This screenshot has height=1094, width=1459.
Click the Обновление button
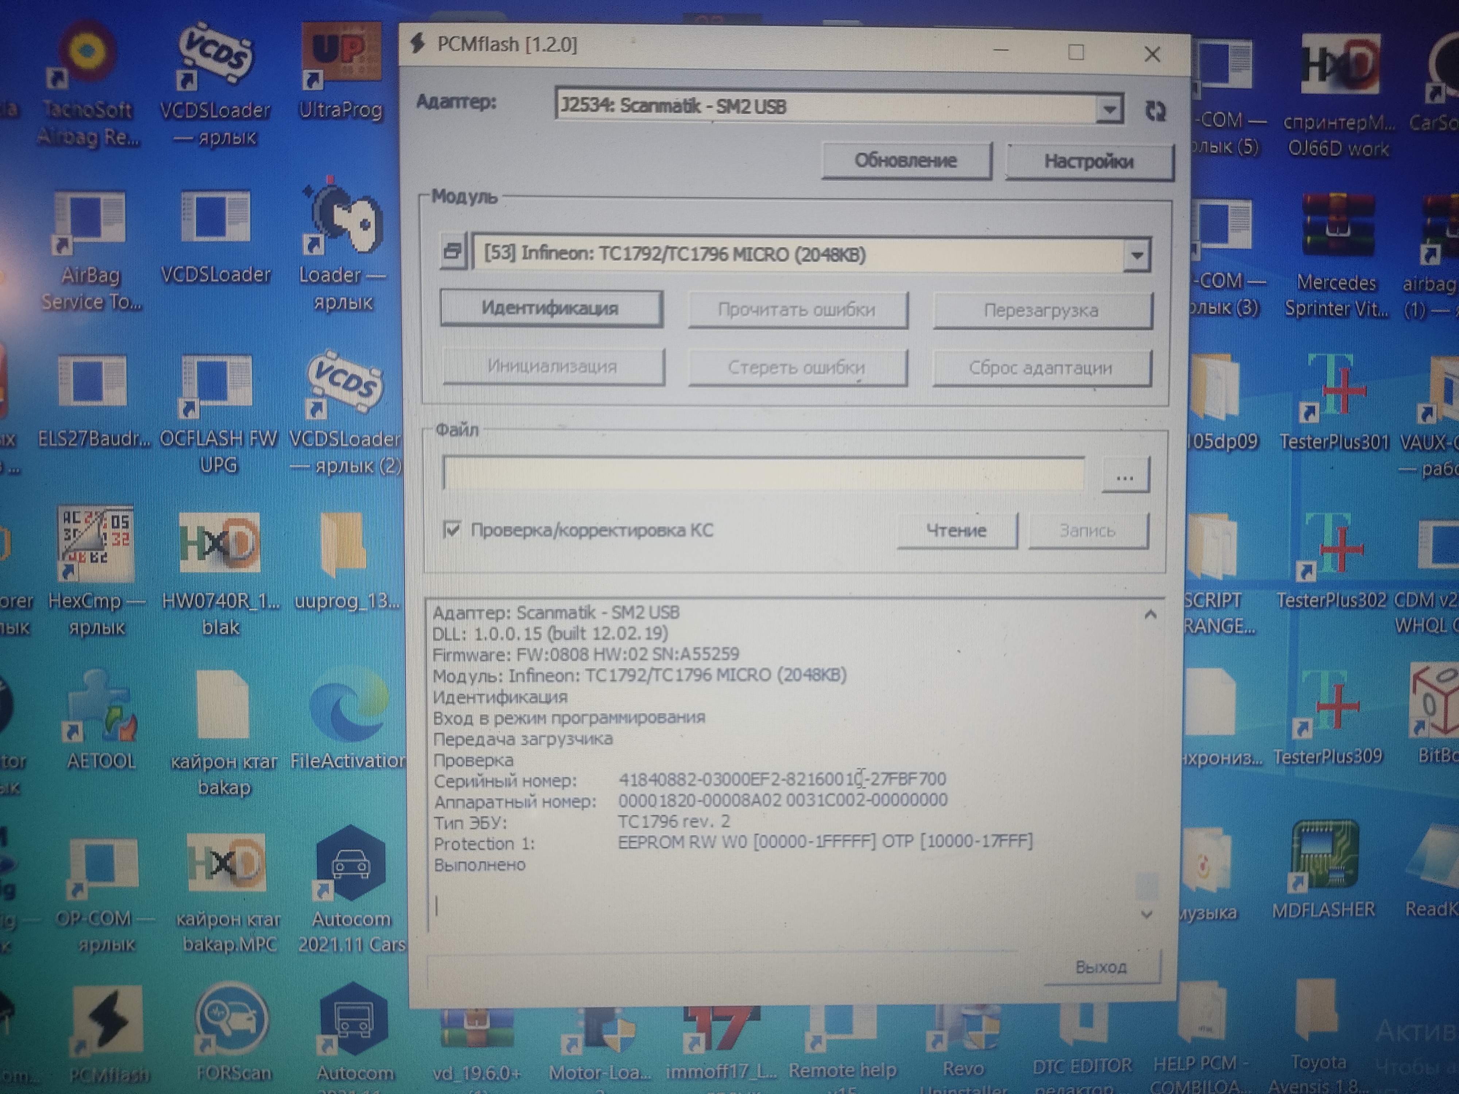pyautogui.click(x=906, y=160)
